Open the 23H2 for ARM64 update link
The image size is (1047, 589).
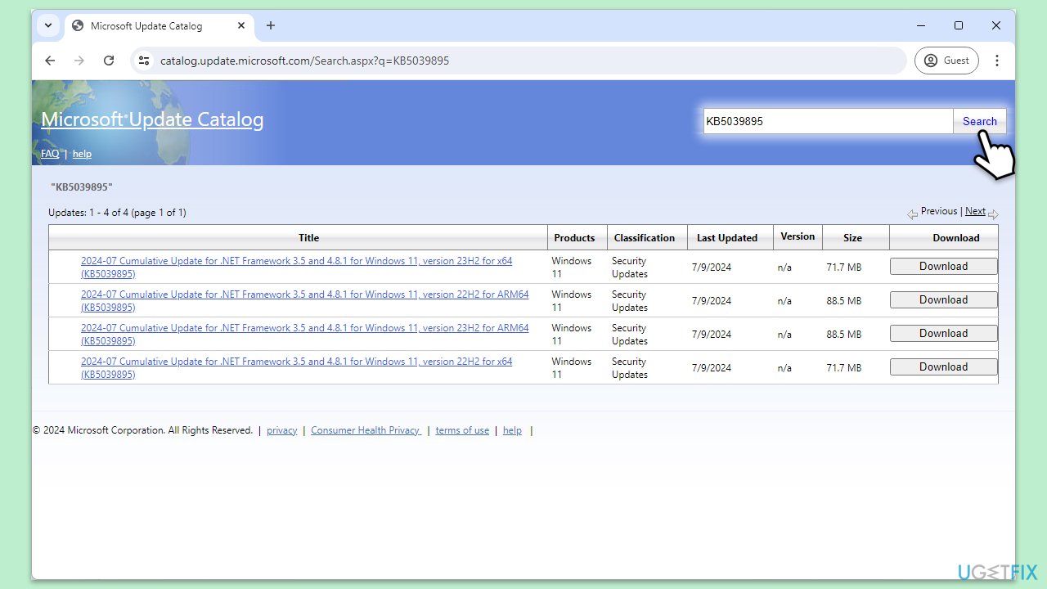304,335
